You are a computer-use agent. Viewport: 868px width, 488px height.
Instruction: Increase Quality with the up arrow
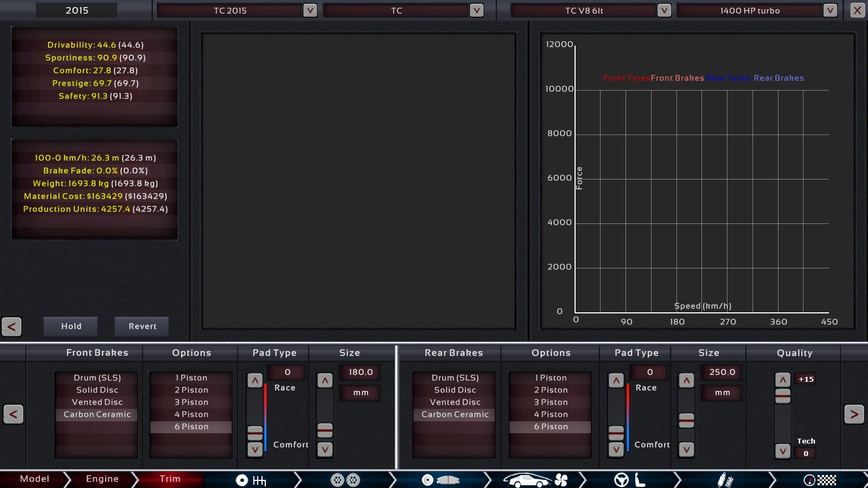click(782, 380)
